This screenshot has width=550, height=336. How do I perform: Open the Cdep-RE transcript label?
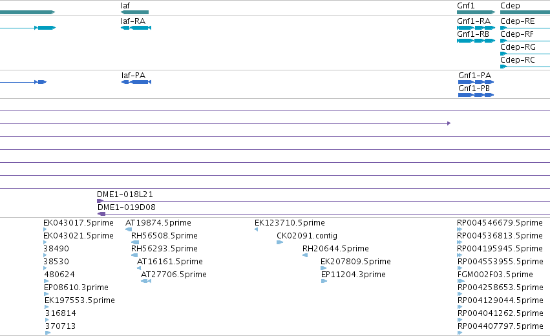coord(518,21)
